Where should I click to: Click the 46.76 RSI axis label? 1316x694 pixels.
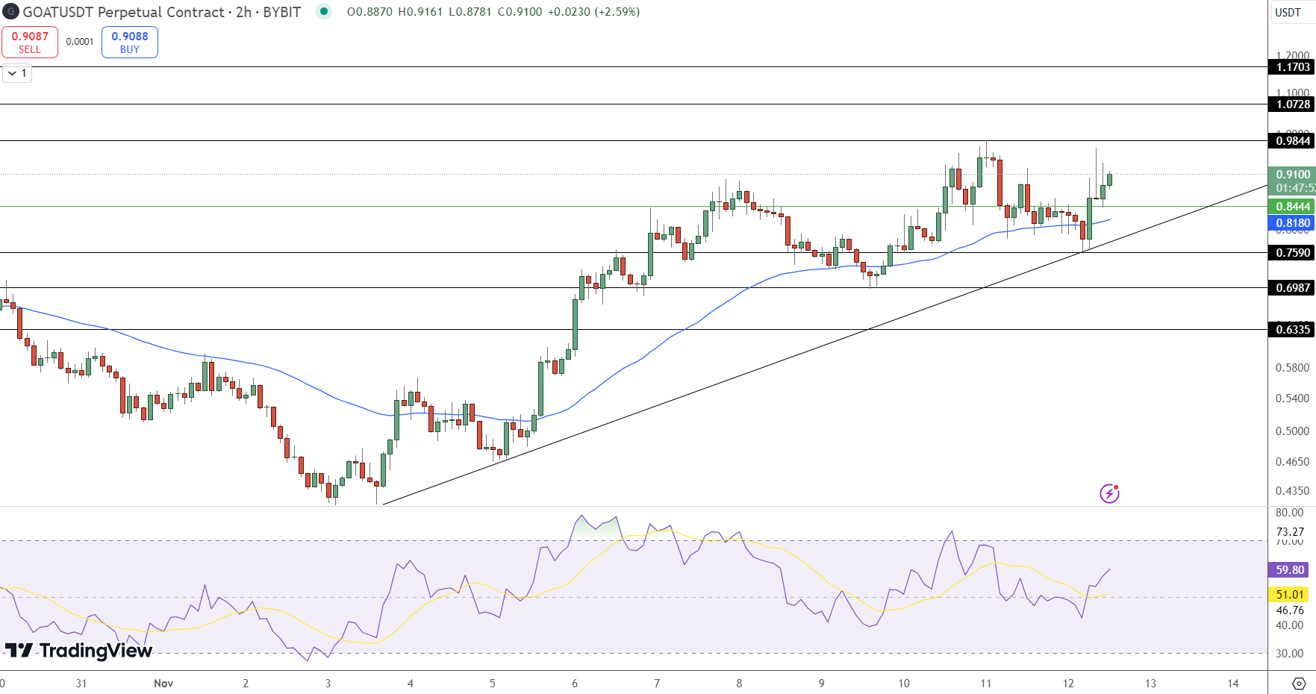click(1290, 610)
